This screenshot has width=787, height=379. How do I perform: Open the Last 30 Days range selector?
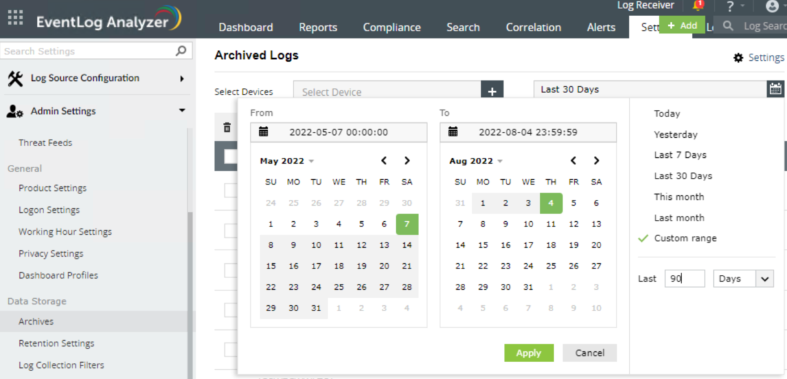pos(650,89)
